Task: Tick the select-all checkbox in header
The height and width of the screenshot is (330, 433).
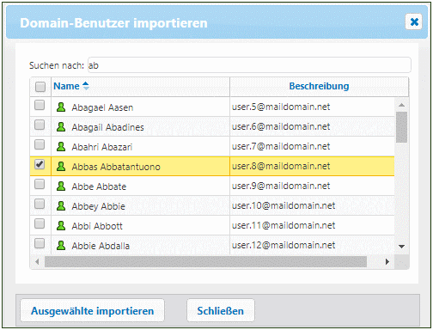Action: point(40,87)
